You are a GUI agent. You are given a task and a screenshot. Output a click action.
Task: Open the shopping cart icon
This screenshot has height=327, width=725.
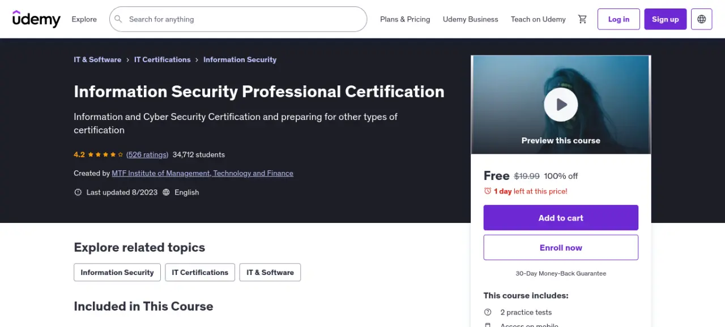tap(582, 19)
